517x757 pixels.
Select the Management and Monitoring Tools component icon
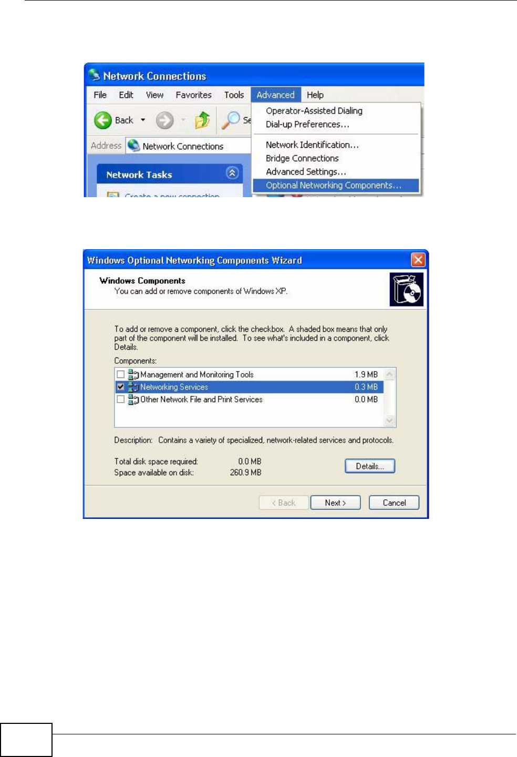133,375
